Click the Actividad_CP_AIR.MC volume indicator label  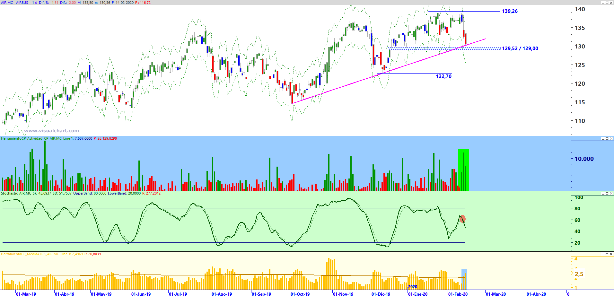(31, 138)
